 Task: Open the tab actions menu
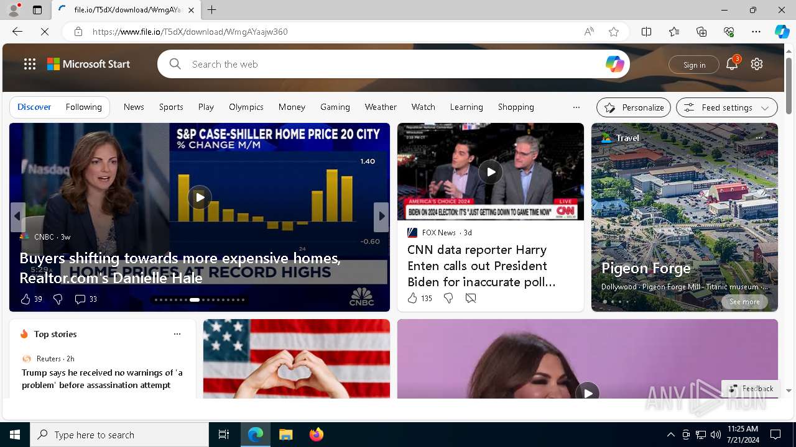(37, 10)
